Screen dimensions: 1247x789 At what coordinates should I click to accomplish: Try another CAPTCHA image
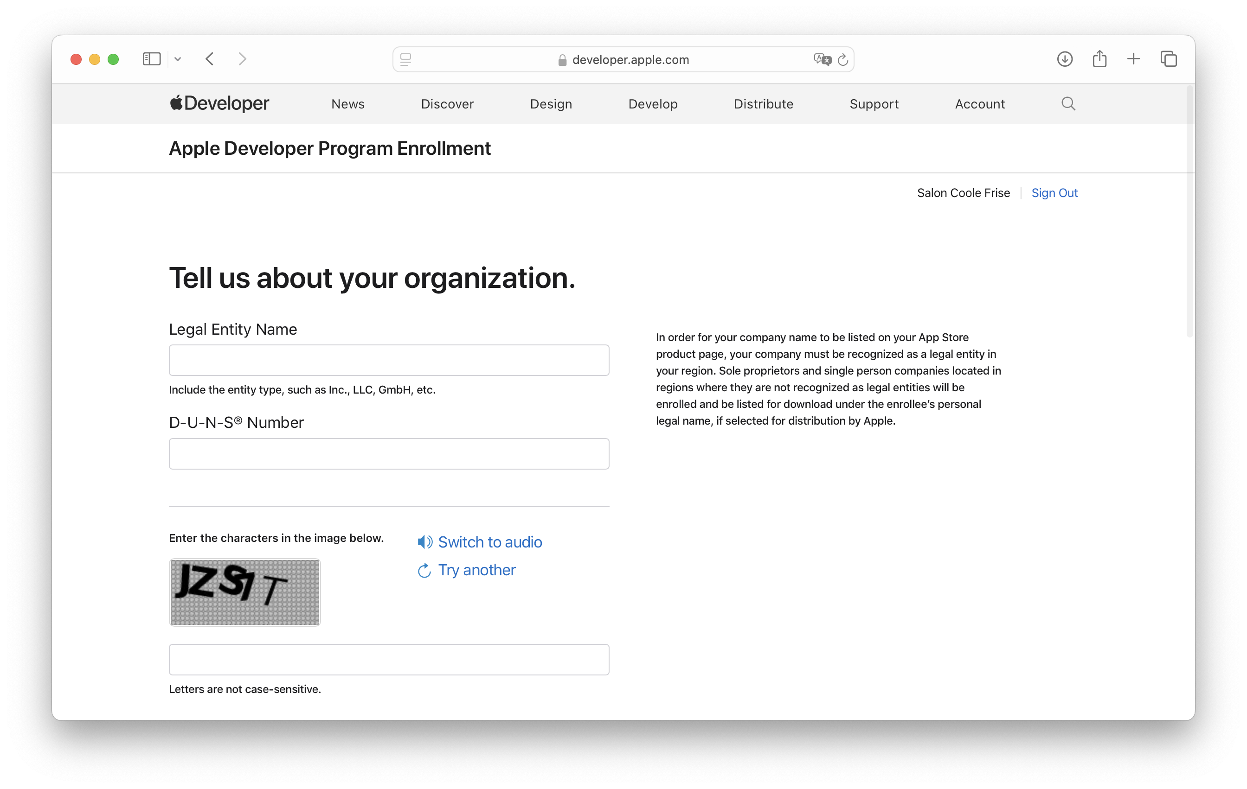point(476,570)
